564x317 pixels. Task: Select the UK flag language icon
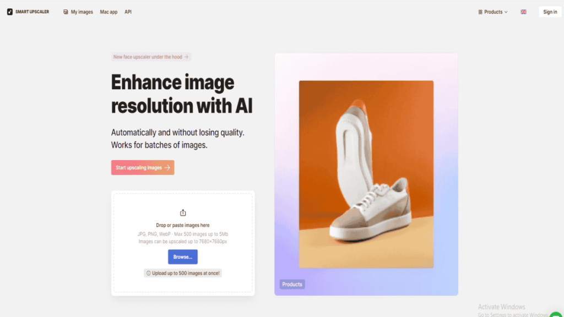(x=523, y=12)
